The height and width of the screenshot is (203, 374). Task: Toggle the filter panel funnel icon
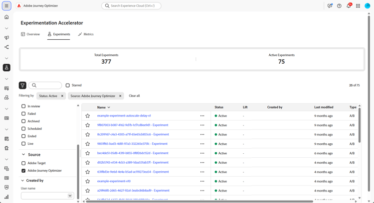22,85
